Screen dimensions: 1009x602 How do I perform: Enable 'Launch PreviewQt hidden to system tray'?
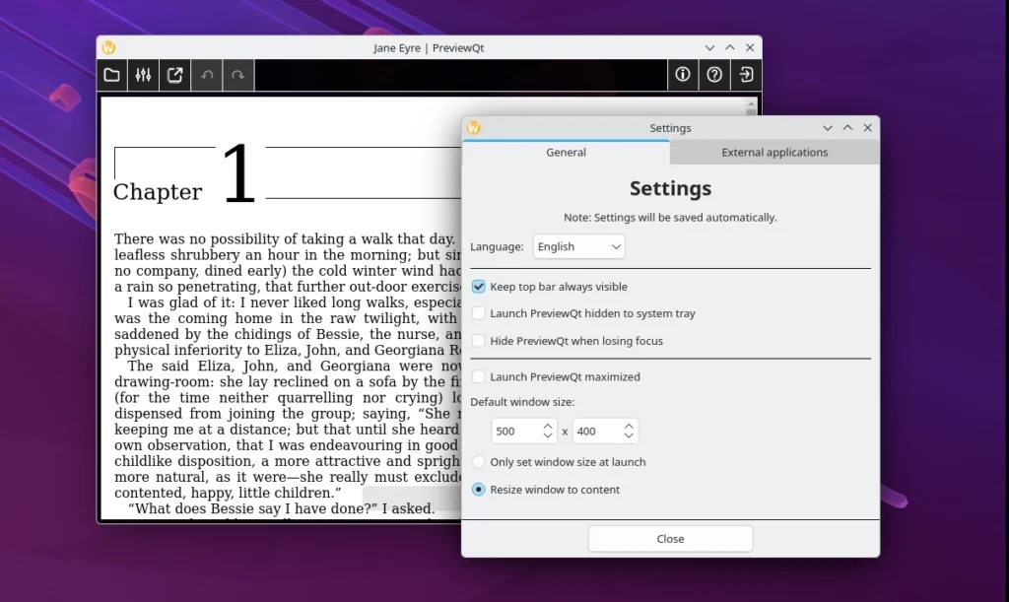tap(477, 313)
